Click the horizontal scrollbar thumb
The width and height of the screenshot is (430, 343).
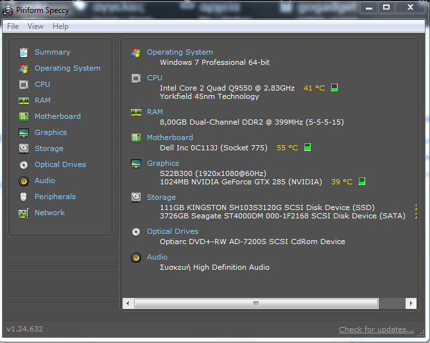pos(256,303)
